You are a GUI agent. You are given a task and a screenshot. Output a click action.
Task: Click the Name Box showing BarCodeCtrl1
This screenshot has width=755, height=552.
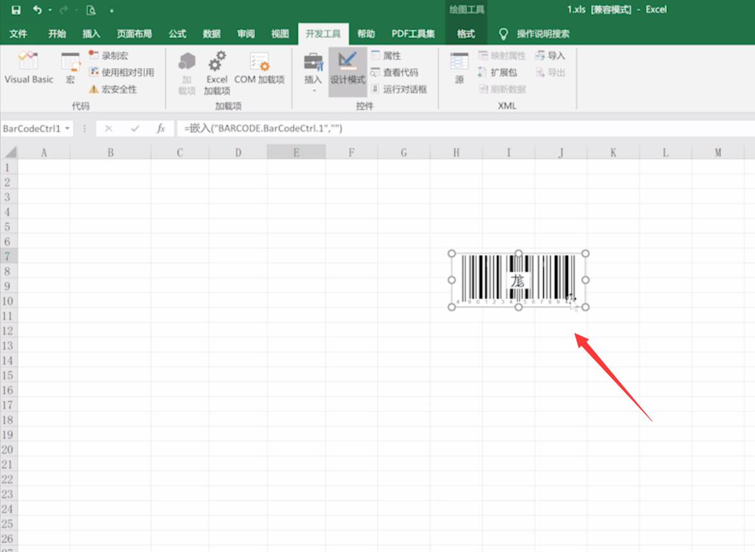tap(32, 129)
